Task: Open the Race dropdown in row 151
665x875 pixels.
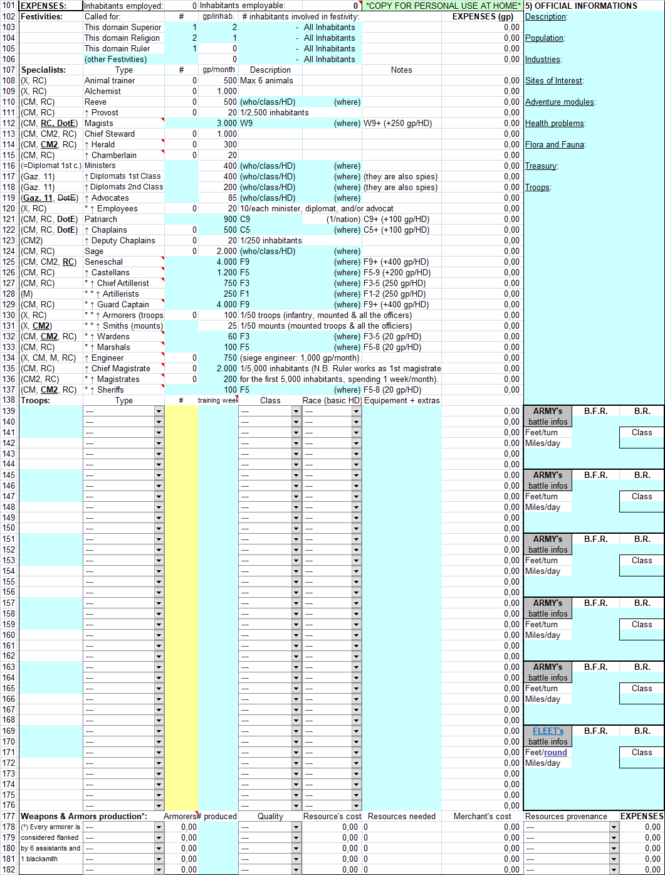Action: pos(357,539)
